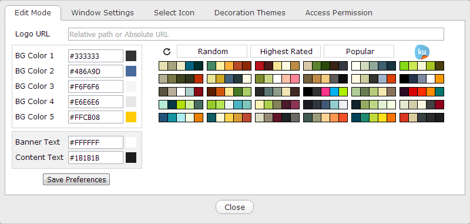Select the bright green palette below Kuler logo
The height and width of the screenshot is (224, 470).
(422, 66)
